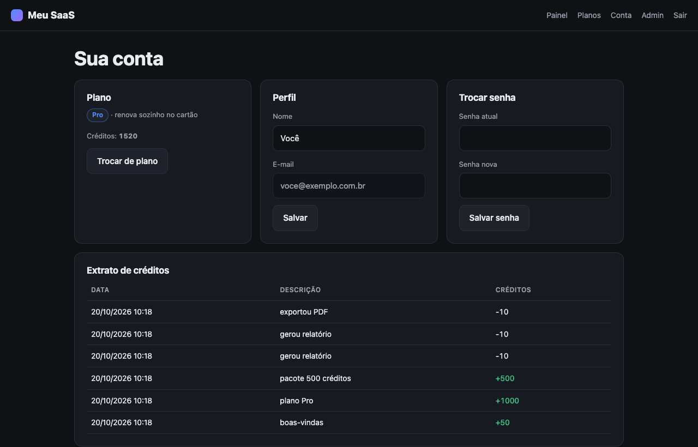Screen dimensions: 698x447
Task: Click the 'boas-vindas' entry
Action: pyautogui.click(x=302, y=422)
